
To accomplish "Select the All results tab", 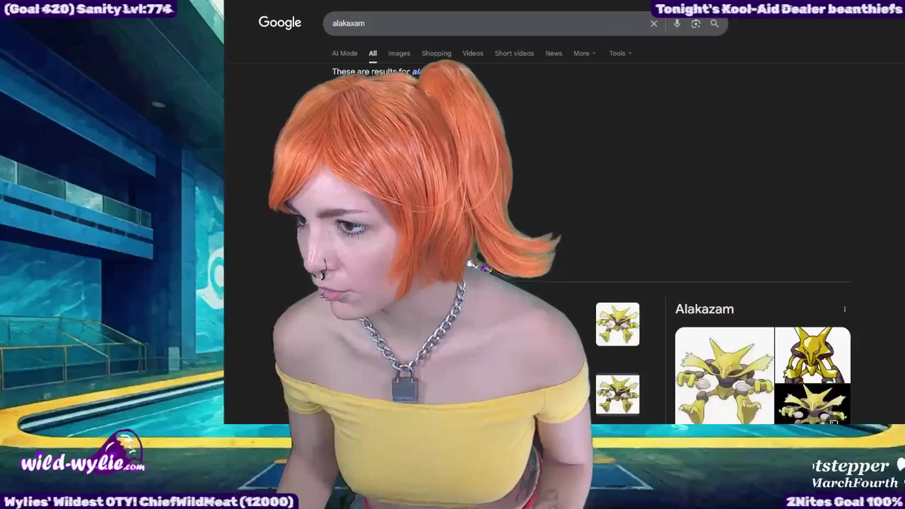I will pyautogui.click(x=373, y=53).
